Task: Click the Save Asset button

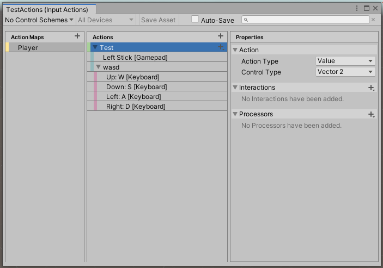Action: tap(158, 20)
